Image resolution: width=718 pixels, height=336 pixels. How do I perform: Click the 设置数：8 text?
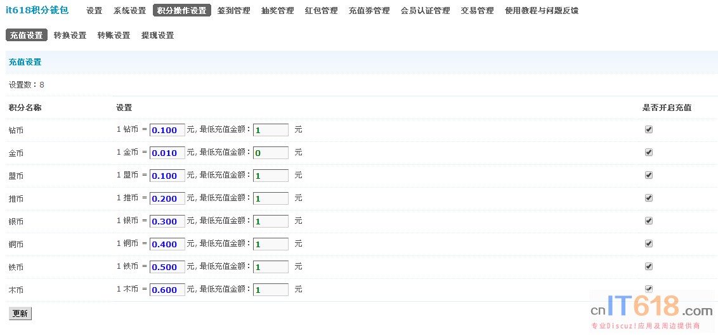tap(27, 85)
